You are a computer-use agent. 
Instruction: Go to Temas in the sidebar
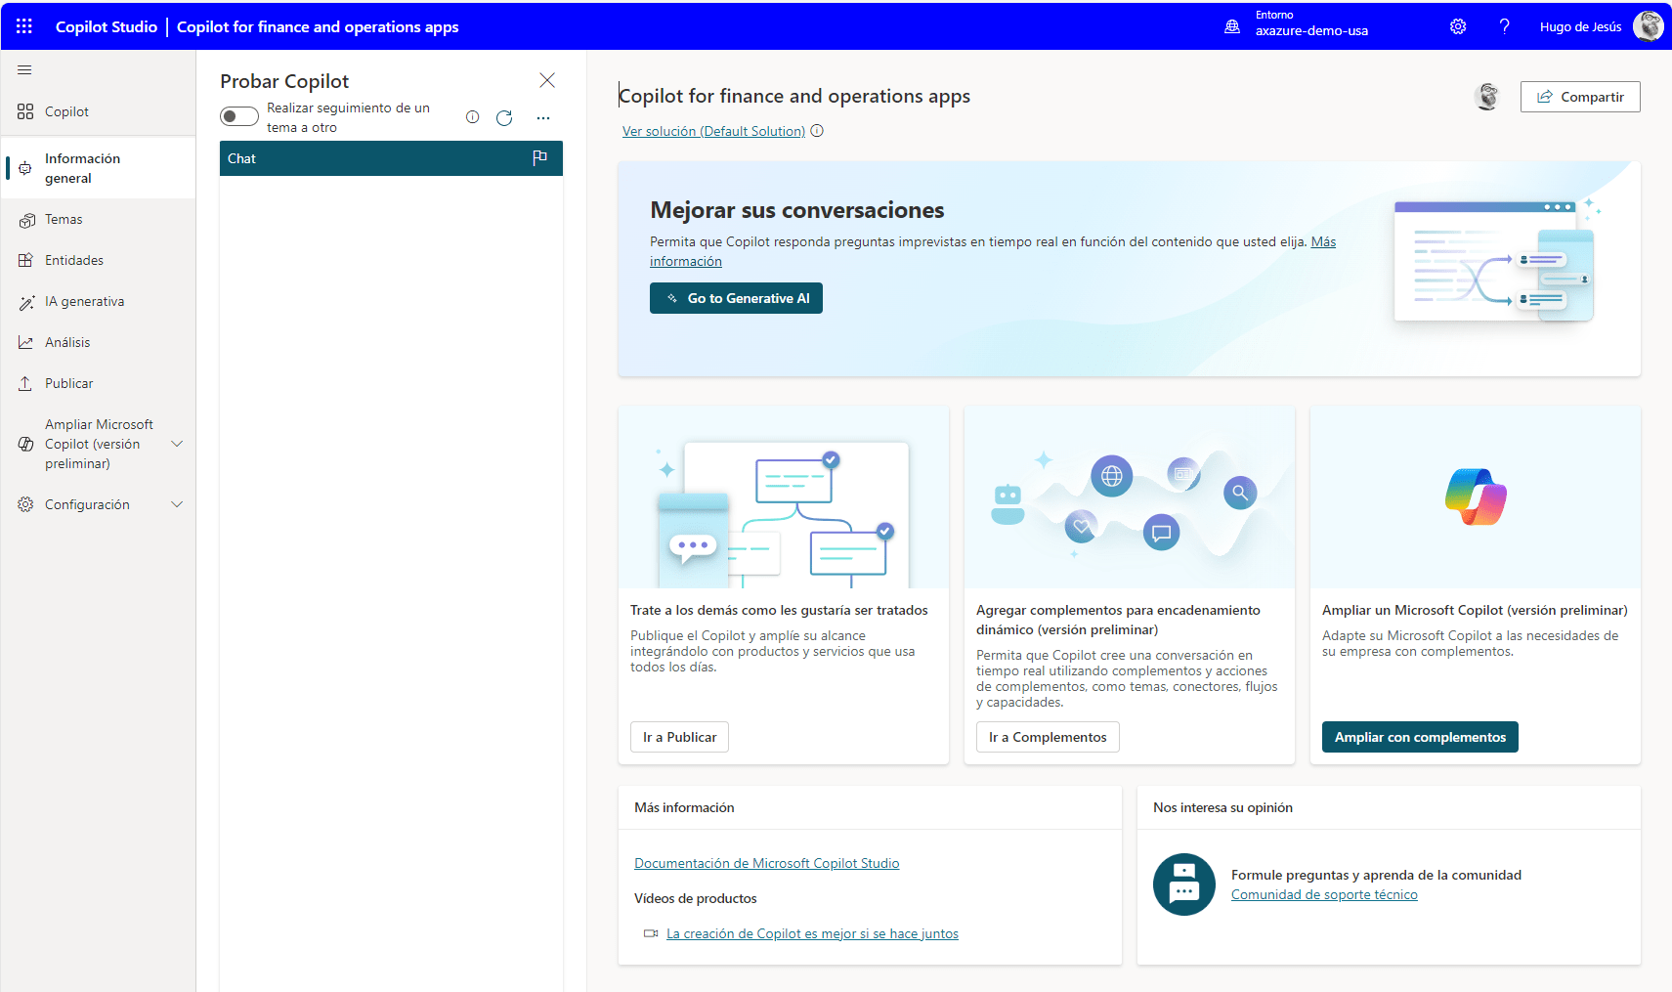[x=64, y=220]
